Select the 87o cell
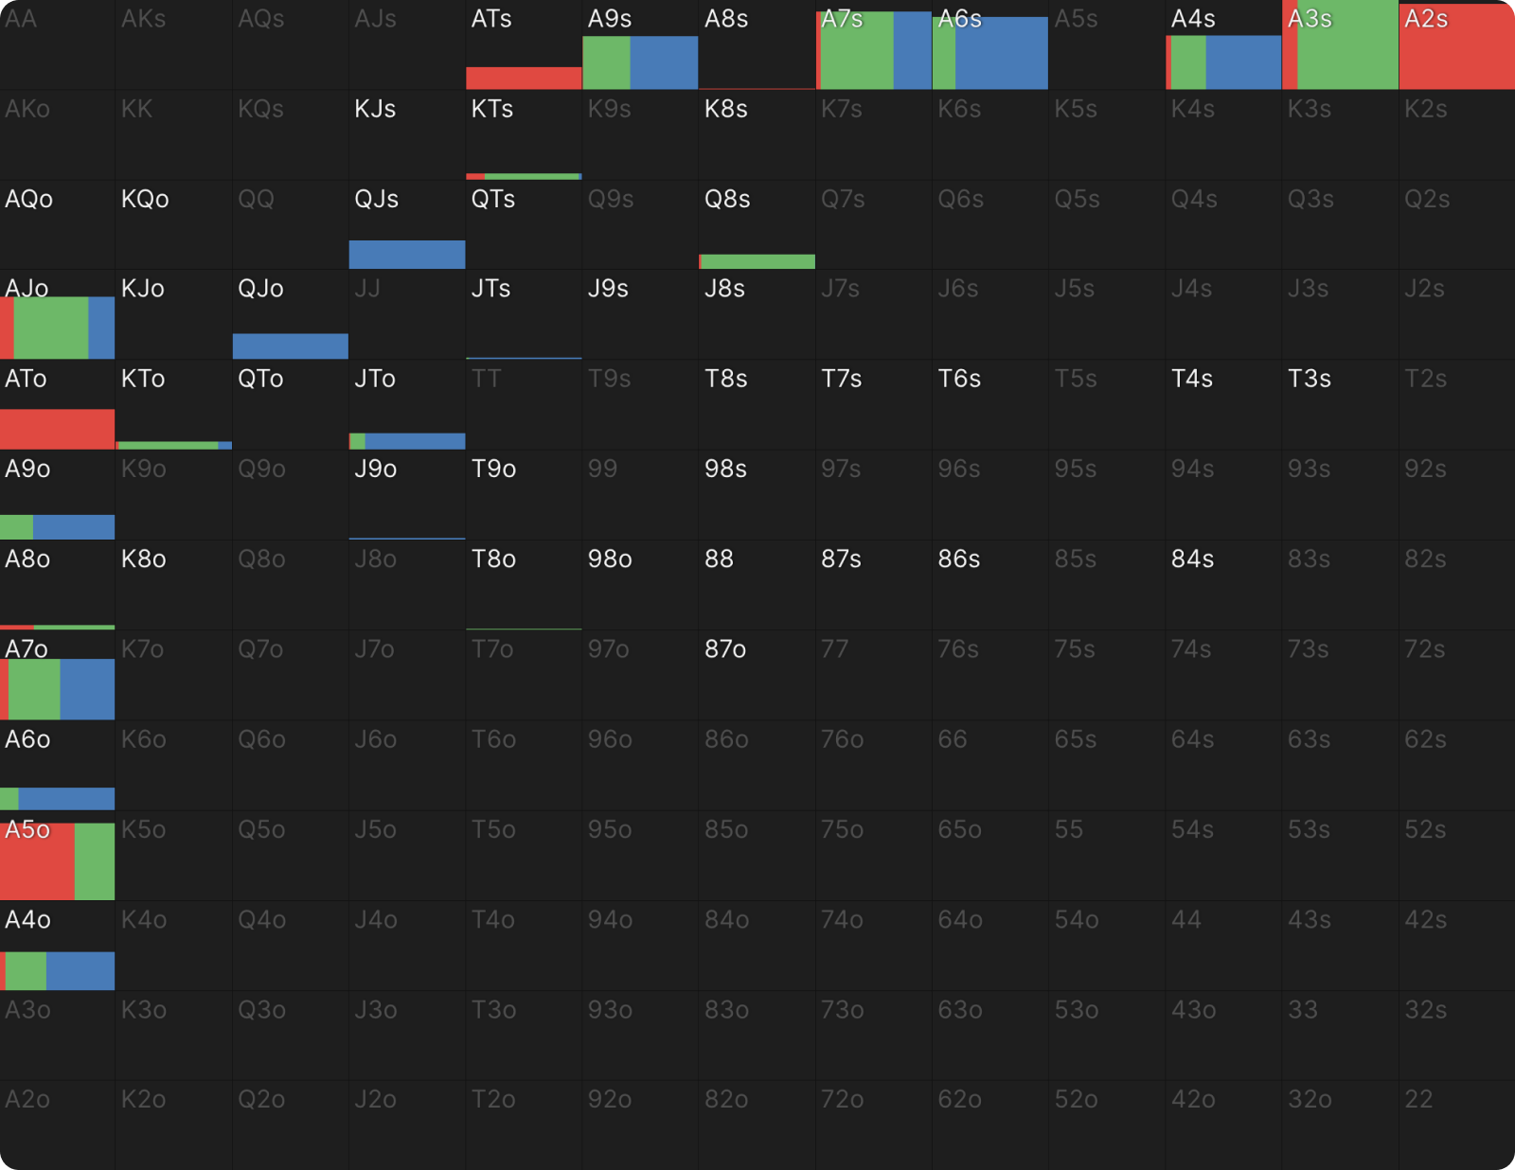Viewport: 1515px width, 1170px height. (x=757, y=676)
